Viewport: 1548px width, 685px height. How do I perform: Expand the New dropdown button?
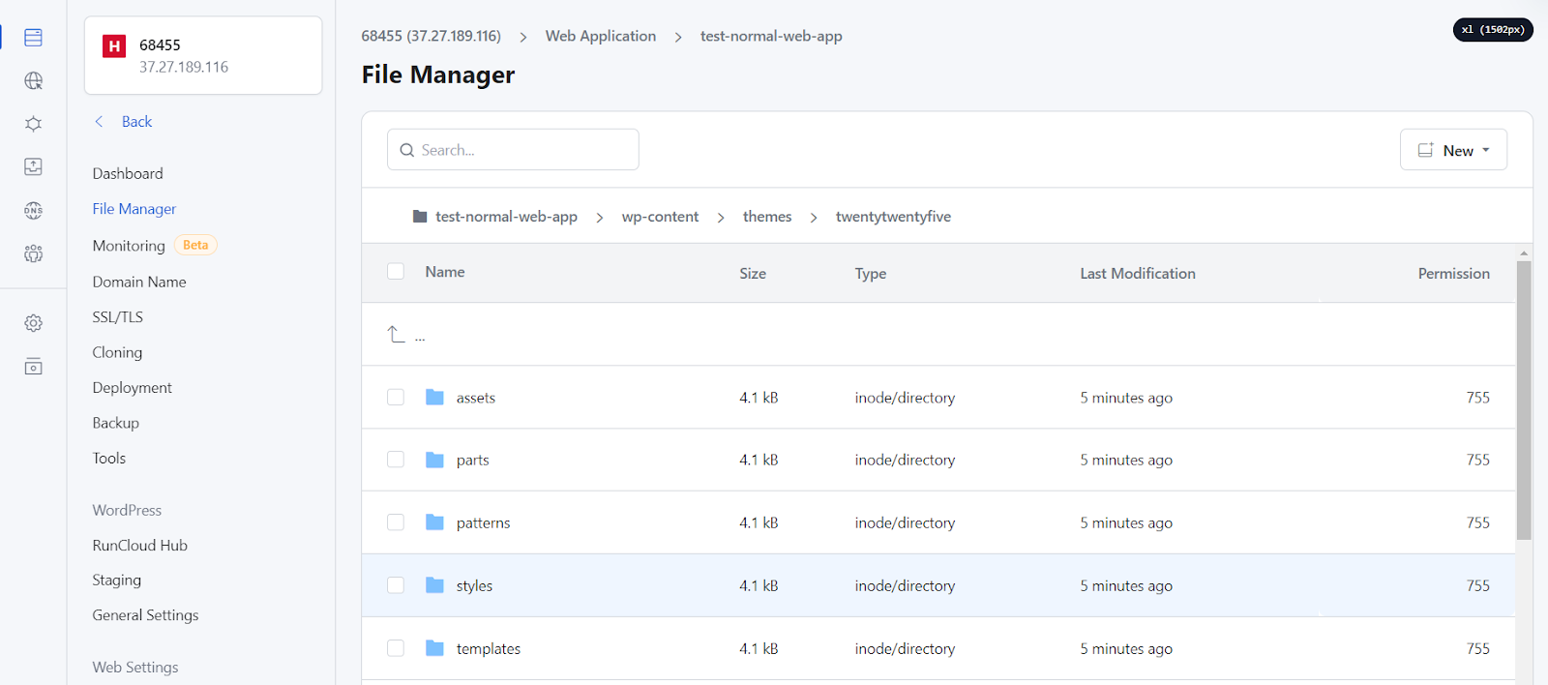(1453, 150)
